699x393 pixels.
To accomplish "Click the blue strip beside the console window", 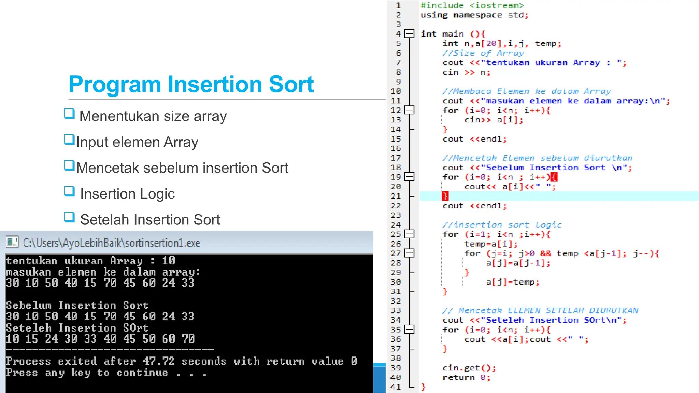I will pyautogui.click(x=379, y=379).
